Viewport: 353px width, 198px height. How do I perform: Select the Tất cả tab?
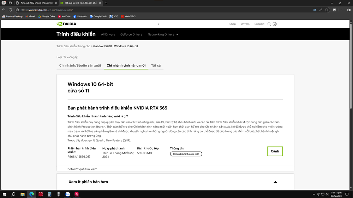pos(156,66)
